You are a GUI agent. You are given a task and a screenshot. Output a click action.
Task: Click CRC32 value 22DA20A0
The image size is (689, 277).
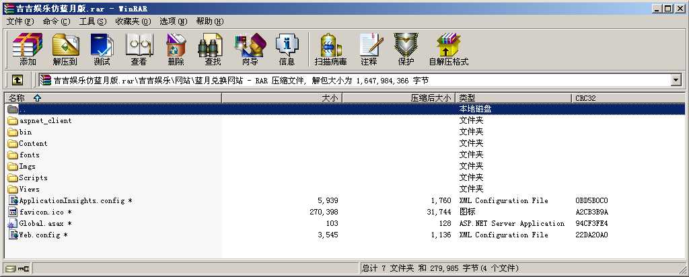point(591,235)
